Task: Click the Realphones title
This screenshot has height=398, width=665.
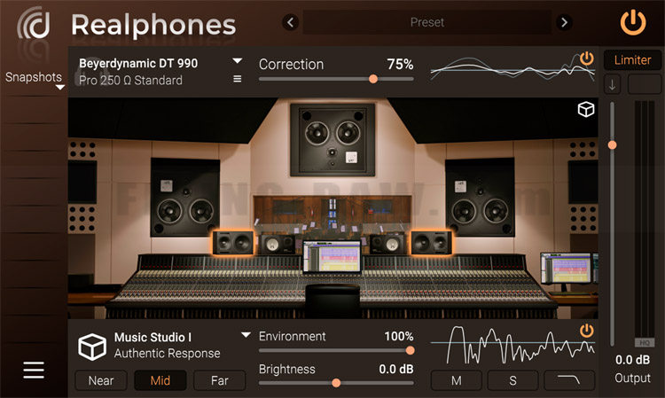Action: point(153,26)
